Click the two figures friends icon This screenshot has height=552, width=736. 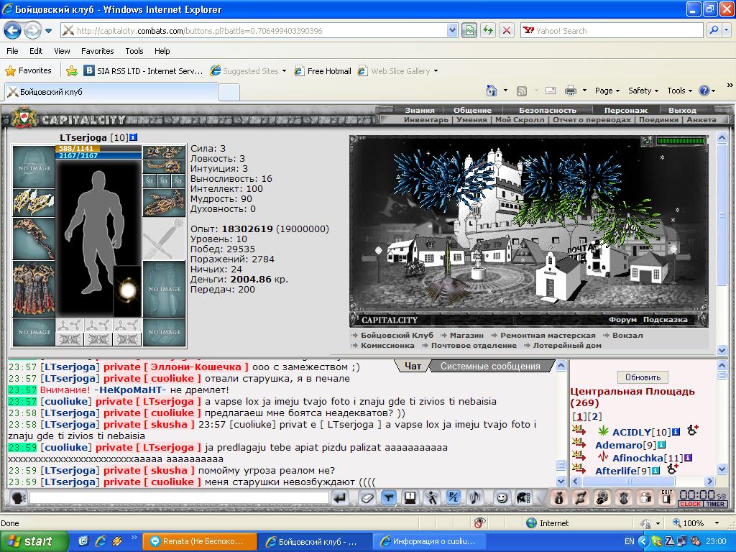(x=645, y=497)
